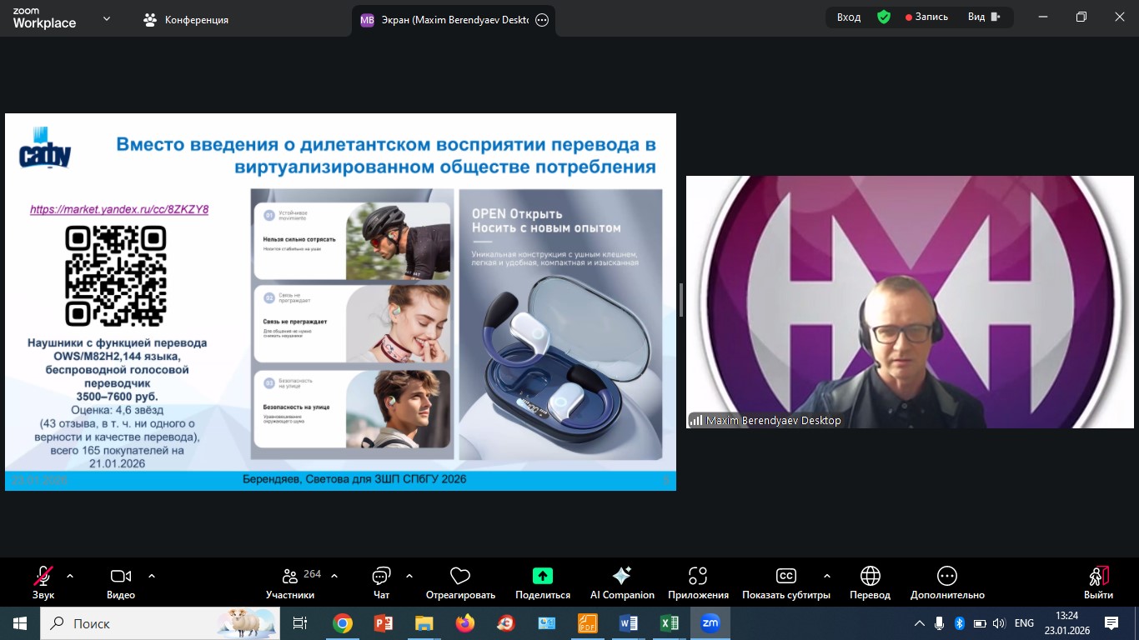
Task: Open the Вид view layout button
Action: click(984, 17)
